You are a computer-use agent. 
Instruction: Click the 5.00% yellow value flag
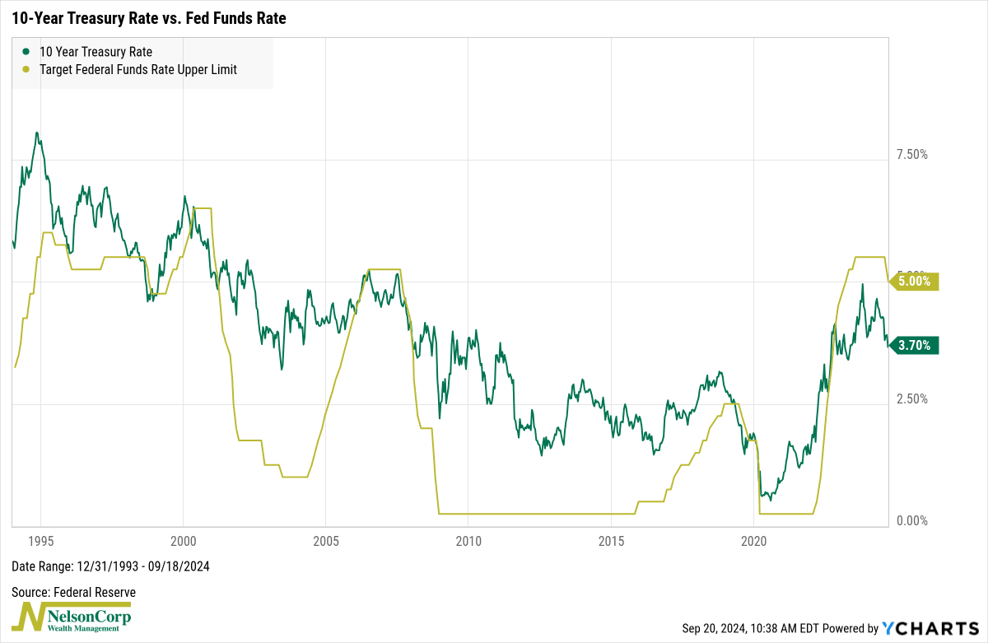point(913,281)
